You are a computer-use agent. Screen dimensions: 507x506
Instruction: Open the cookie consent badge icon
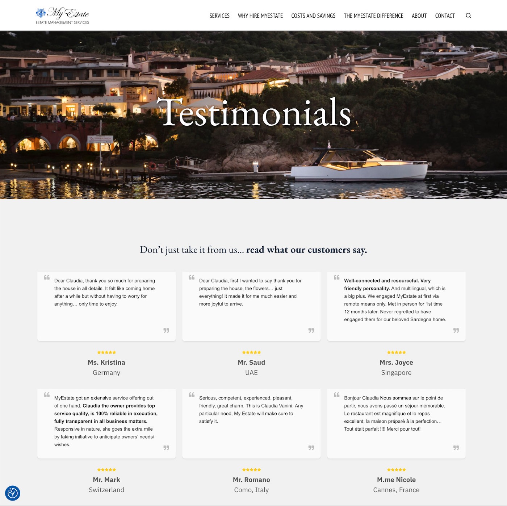pyautogui.click(x=13, y=493)
